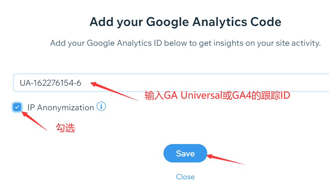
Task: Click the red 勾选 annotation text
Action: pyautogui.click(x=65, y=128)
